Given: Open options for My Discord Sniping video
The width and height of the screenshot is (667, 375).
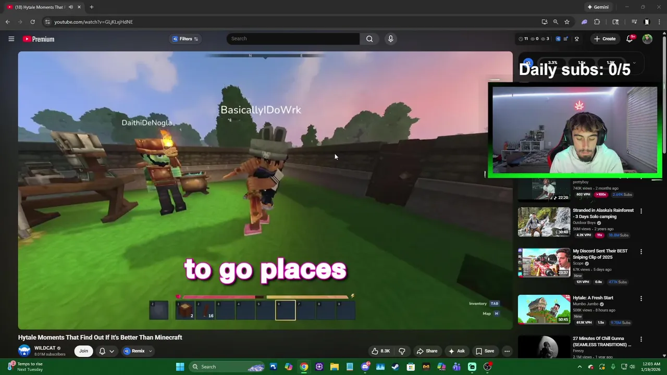Looking at the screenshot, I should pyautogui.click(x=641, y=252).
